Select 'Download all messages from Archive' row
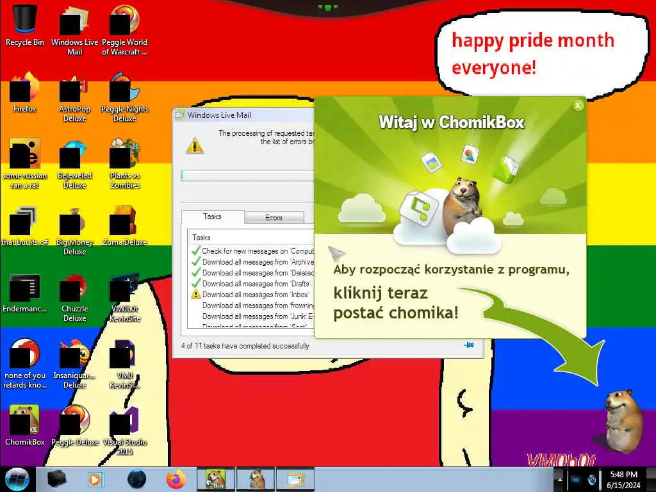656x492 pixels. click(x=252, y=262)
